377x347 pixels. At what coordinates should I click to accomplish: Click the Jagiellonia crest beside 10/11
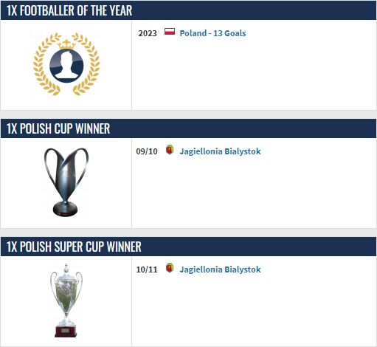coord(170,268)
